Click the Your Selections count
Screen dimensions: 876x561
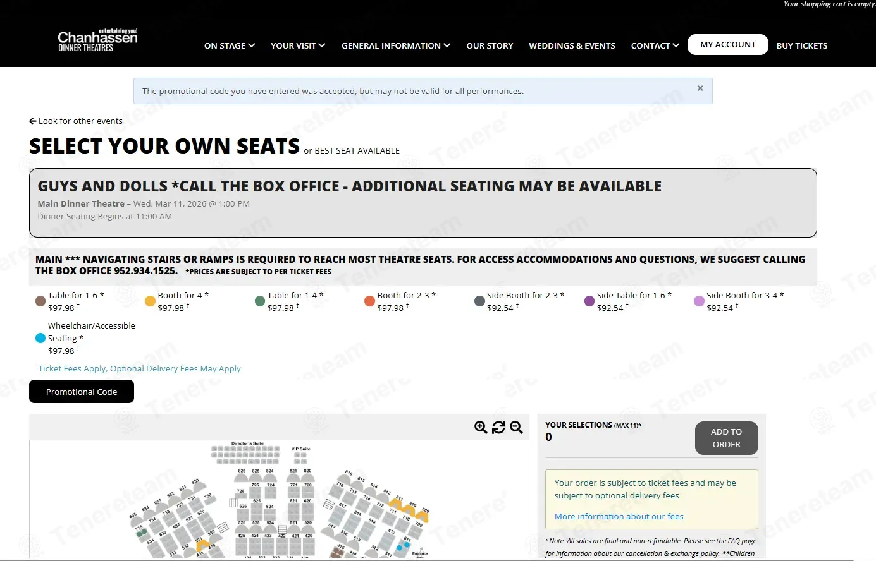548,437
